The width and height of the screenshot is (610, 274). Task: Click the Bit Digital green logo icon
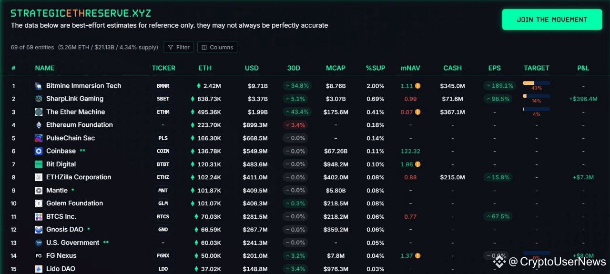(x=39, y=164)
